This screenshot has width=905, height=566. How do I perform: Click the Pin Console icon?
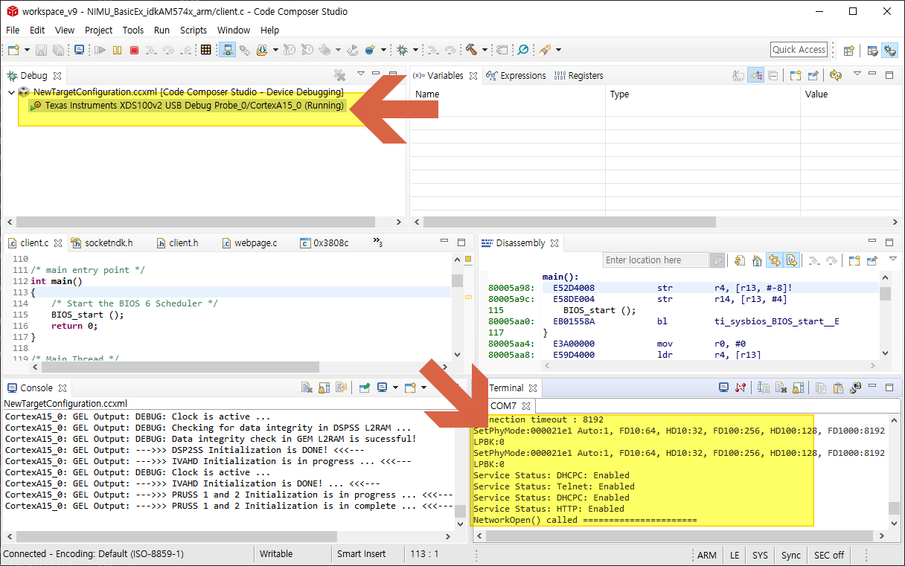pos(364,387)
